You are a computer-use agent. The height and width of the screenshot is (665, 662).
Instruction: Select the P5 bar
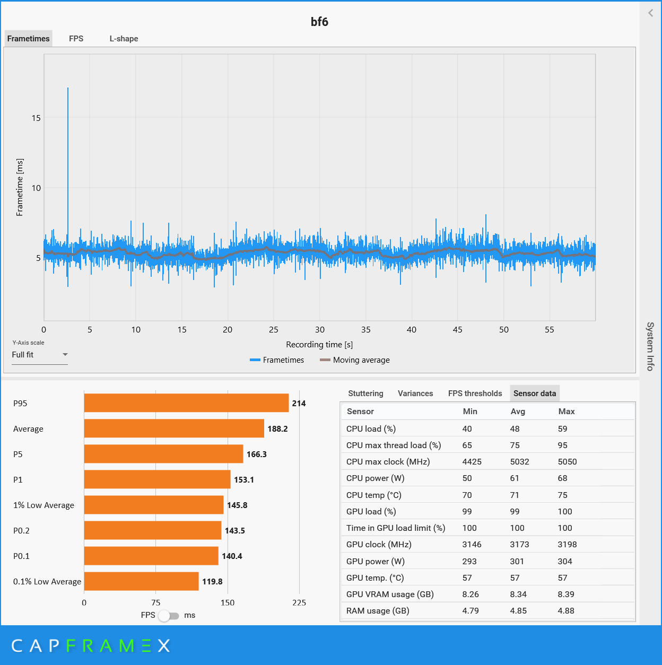(x=163, y=454)
